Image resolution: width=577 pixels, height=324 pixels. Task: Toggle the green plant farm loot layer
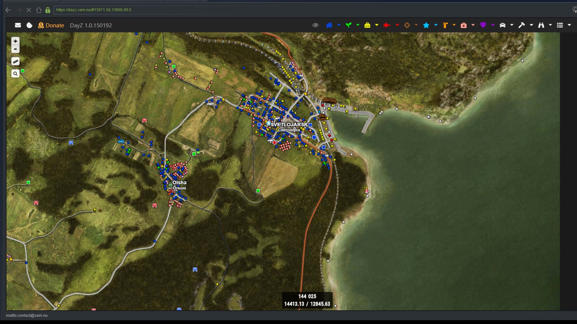pos(348,25)
